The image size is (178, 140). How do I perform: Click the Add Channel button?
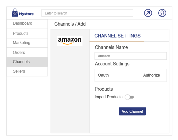(x=132, y=111)
